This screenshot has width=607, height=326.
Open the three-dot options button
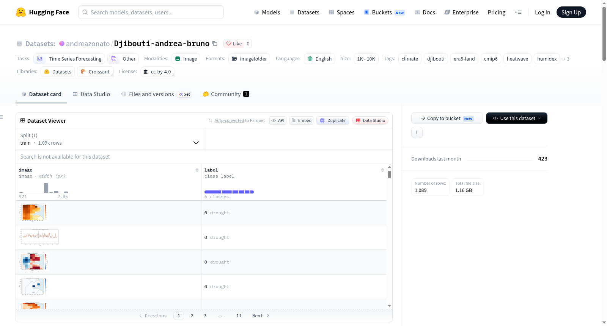417,133
